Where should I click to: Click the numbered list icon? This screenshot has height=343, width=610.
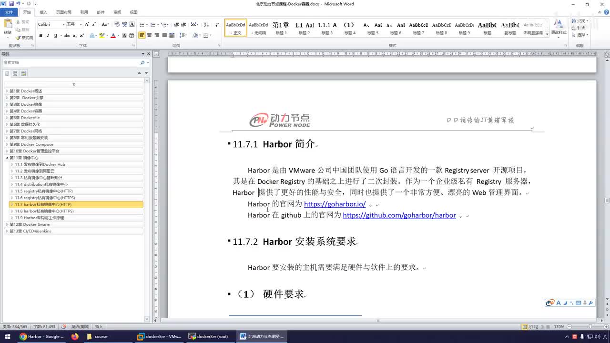coord(153,24)
